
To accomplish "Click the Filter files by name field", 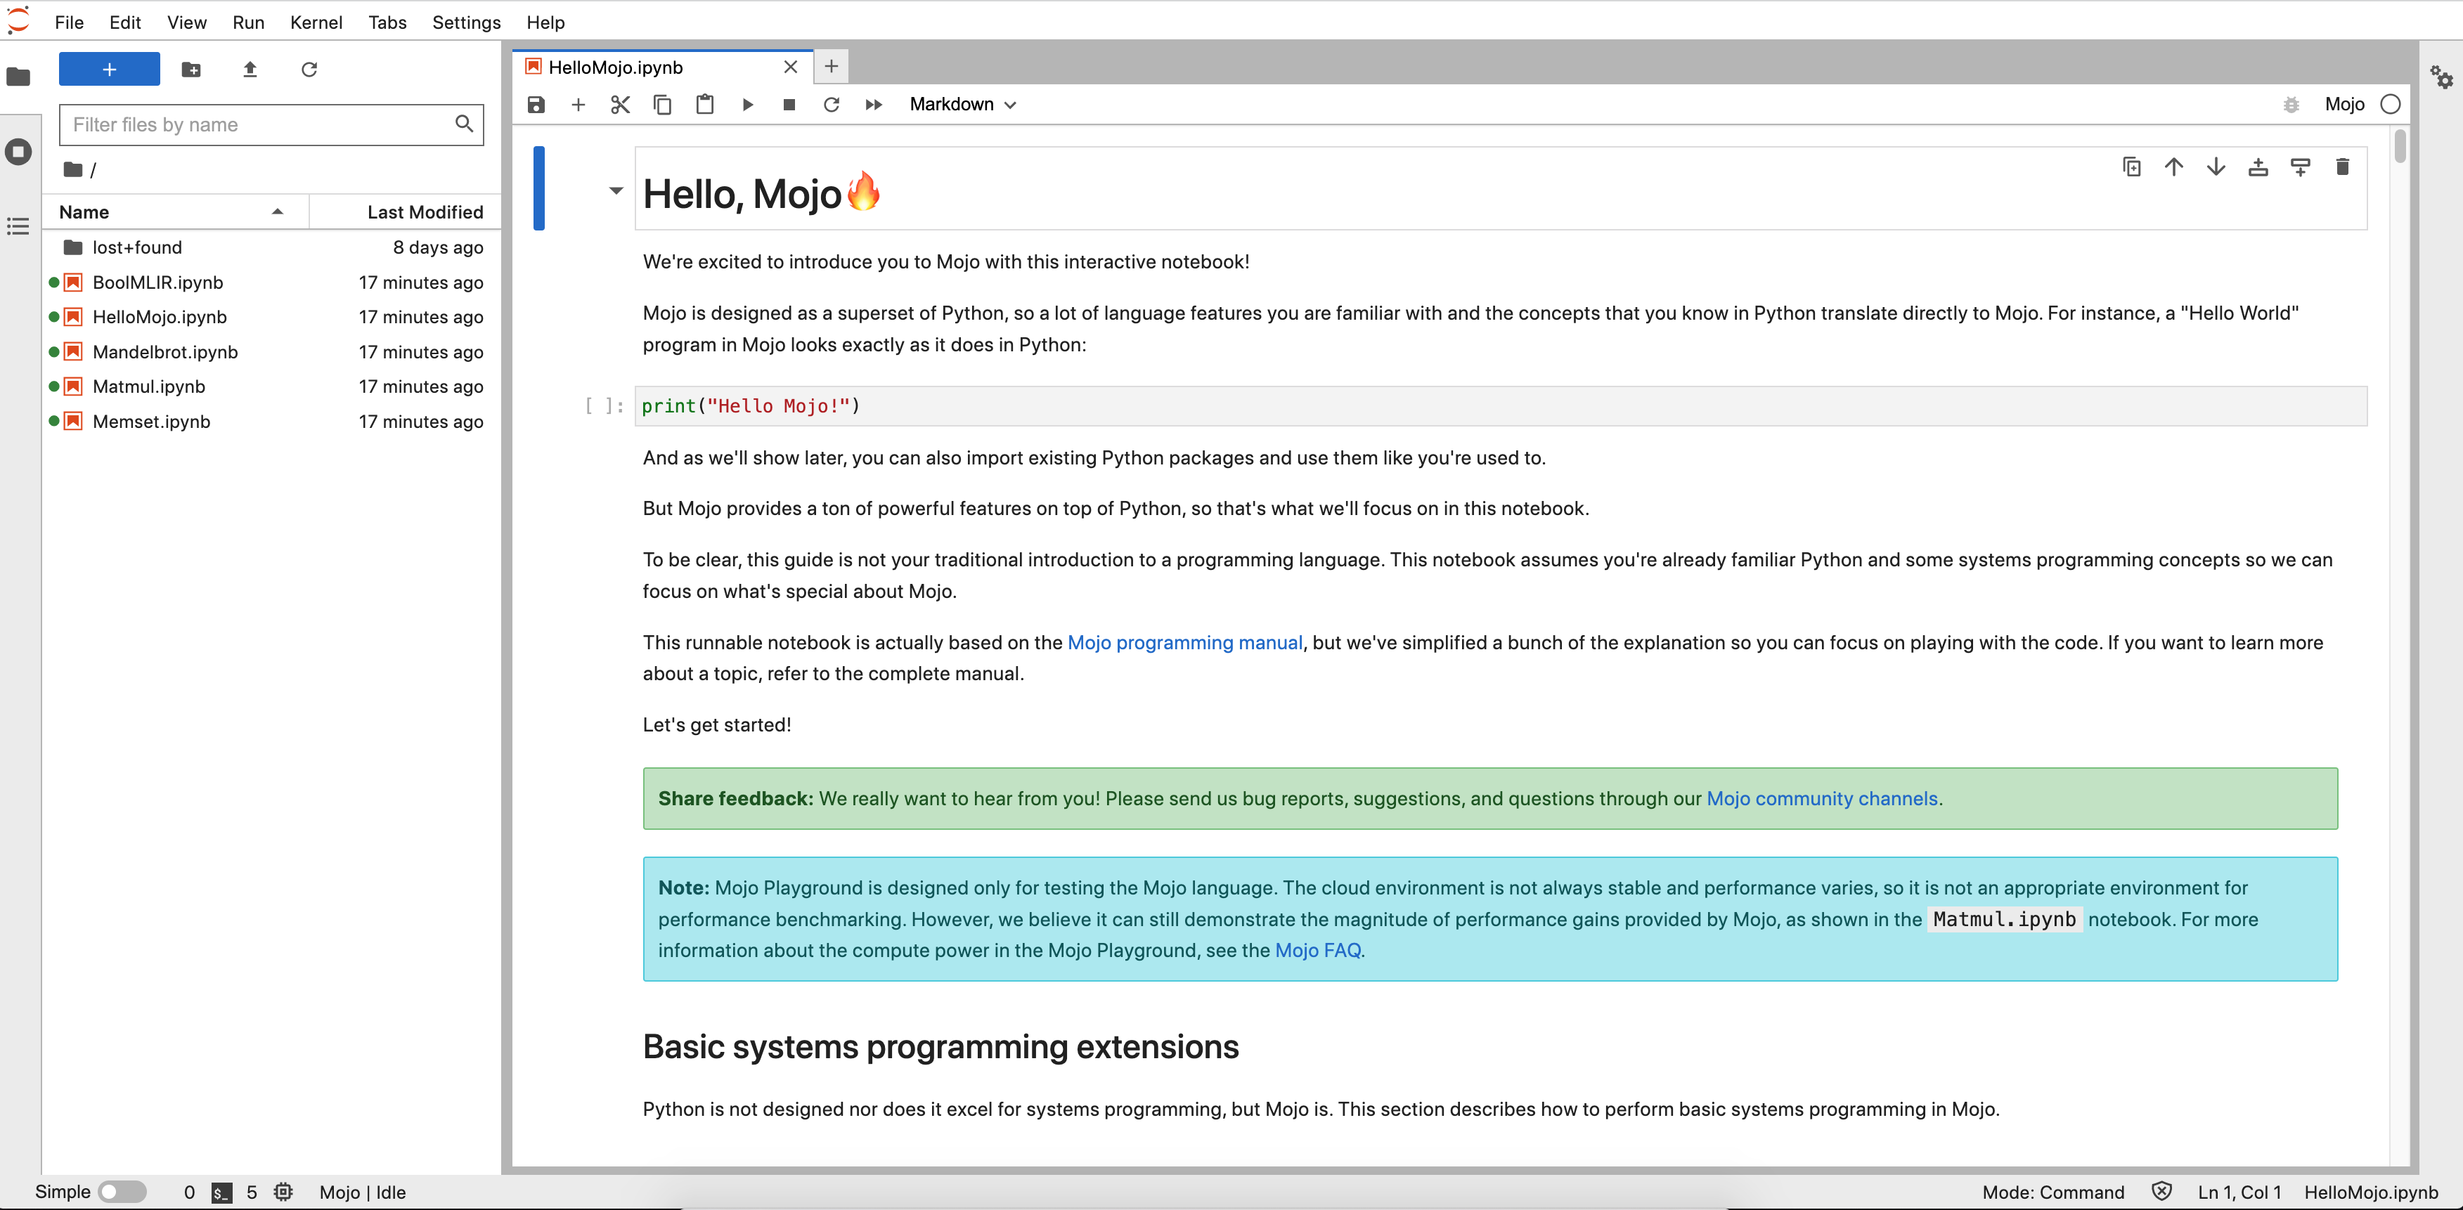I will (x=258, y=124).
